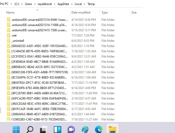Sort by Type column header
Viewport: 175px width, 133px height.
104,12
